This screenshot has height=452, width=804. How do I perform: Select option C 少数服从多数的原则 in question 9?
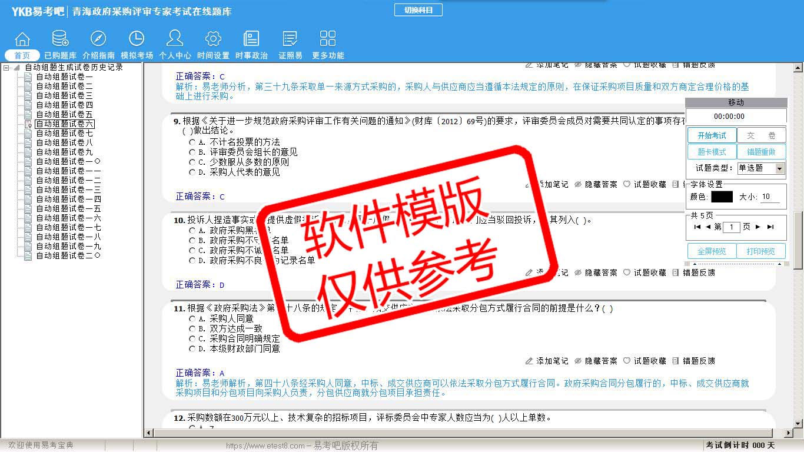coord(192,162)
